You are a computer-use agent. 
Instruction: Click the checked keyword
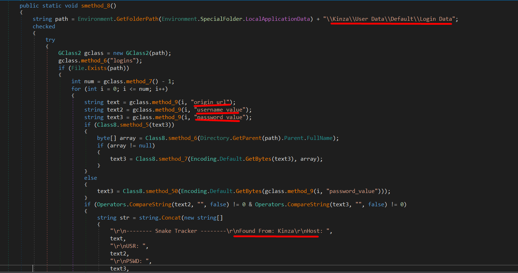pos(44,27)
